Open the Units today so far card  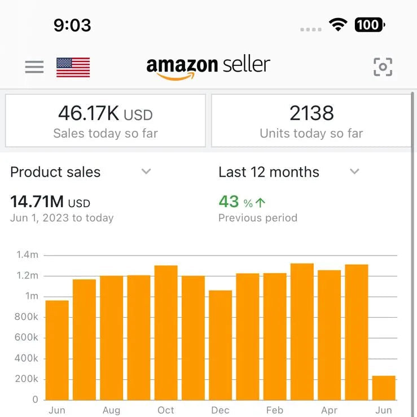click(x=311, y=121)
